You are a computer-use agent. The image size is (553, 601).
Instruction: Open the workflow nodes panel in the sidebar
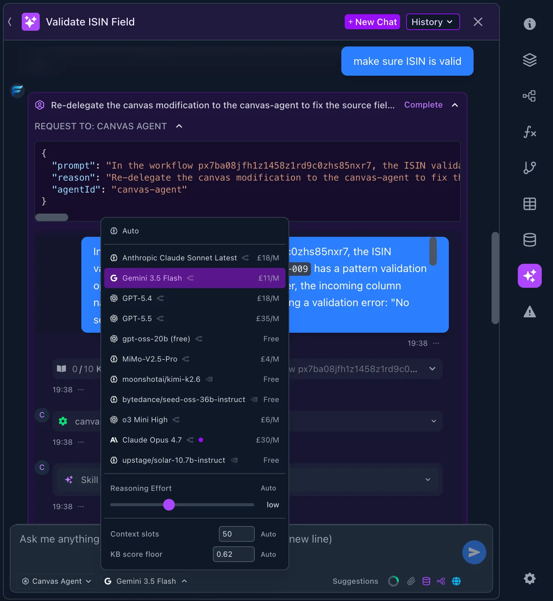click(x=529, y=96)
